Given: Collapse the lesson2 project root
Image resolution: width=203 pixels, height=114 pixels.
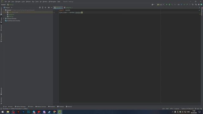Looking at the screenshot, I should [x=3, y=10].
